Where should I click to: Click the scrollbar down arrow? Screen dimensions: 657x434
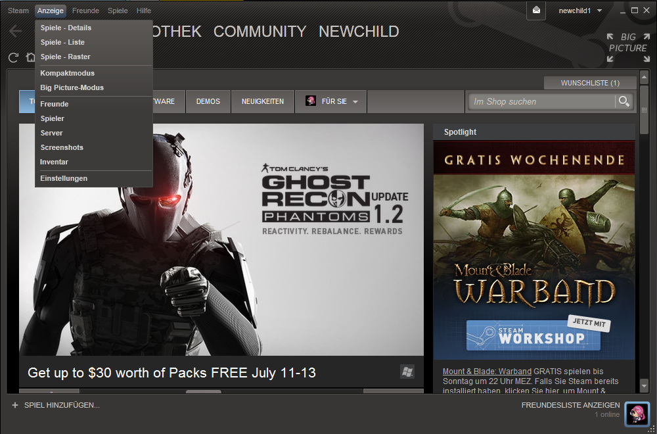[645, 385]
